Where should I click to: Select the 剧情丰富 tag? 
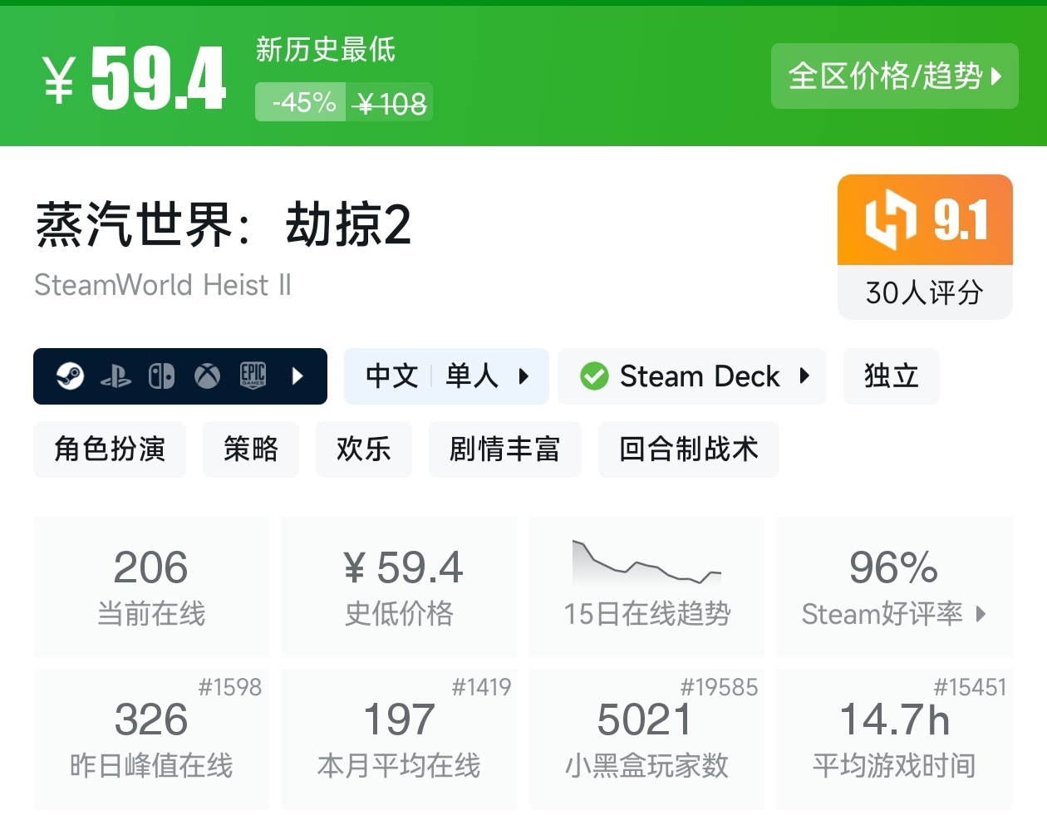coord(504,449)
